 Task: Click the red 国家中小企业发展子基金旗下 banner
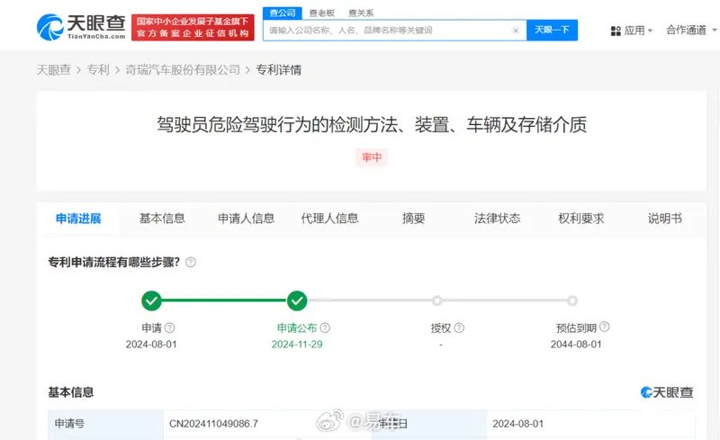[x=193, y=28]
